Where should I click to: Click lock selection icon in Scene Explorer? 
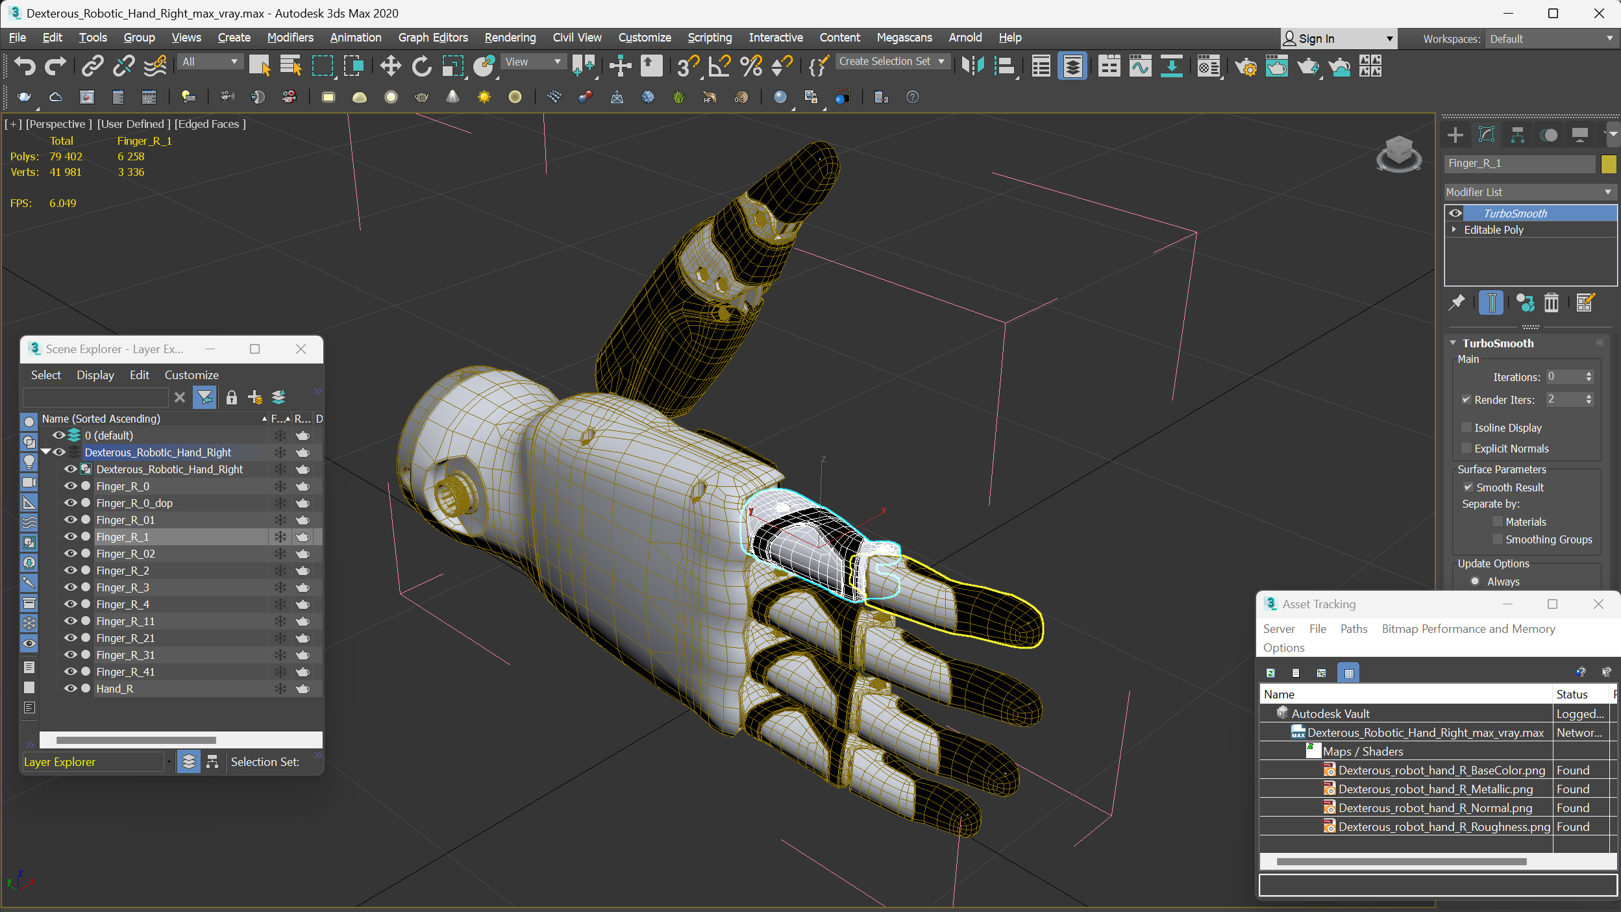[231, 397]
